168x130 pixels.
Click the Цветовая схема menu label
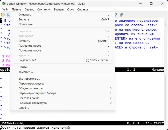pyautogui.click(x=29, y=98)
